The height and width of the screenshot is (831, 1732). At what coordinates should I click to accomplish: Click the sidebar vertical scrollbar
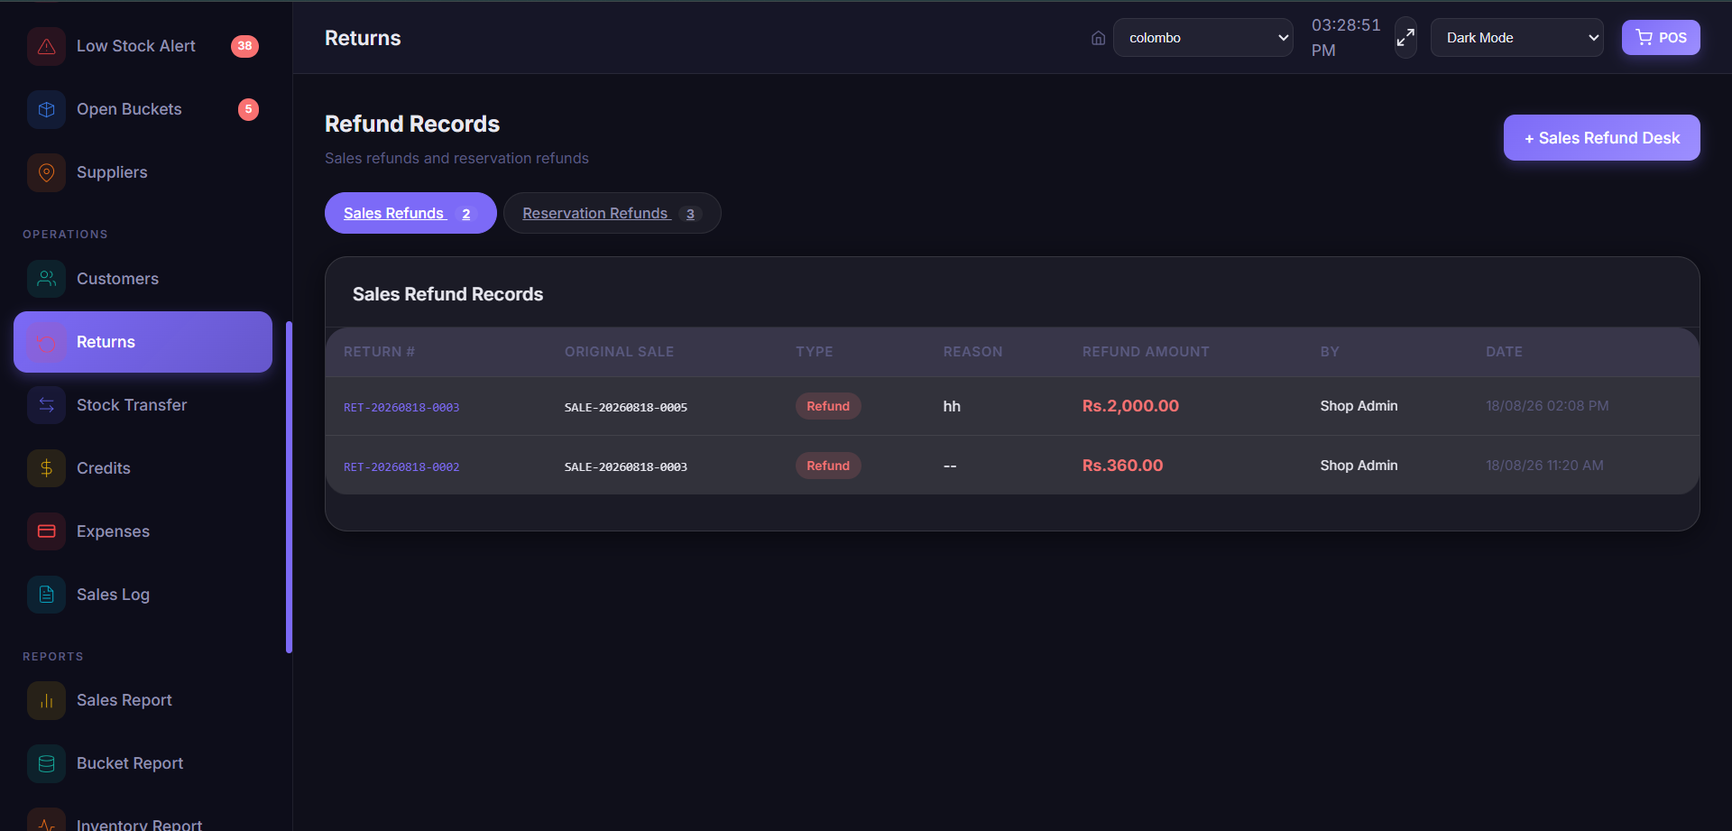coord(289,487)
